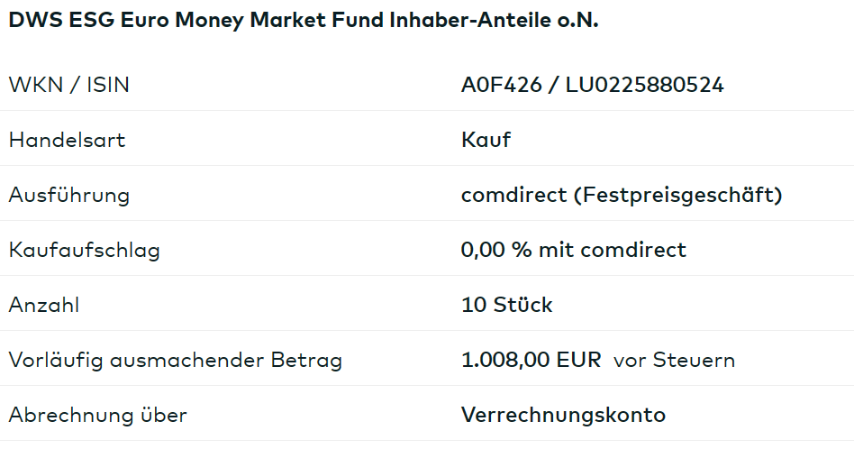This screenshot has width=854, height=458.
Task: Click the "Anzahl" label
Action: [x=44, y=305]
